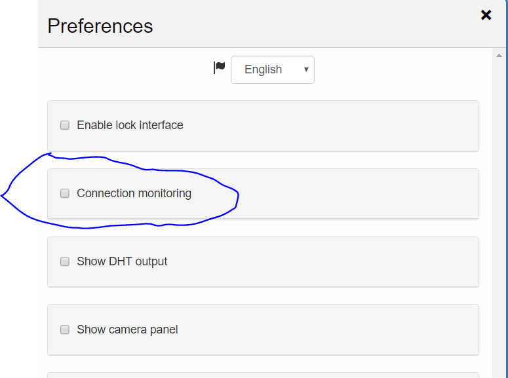Click the "Connection monitoring" label text
Viewport: 508px width, 378px height.
(x=134, y=193)
